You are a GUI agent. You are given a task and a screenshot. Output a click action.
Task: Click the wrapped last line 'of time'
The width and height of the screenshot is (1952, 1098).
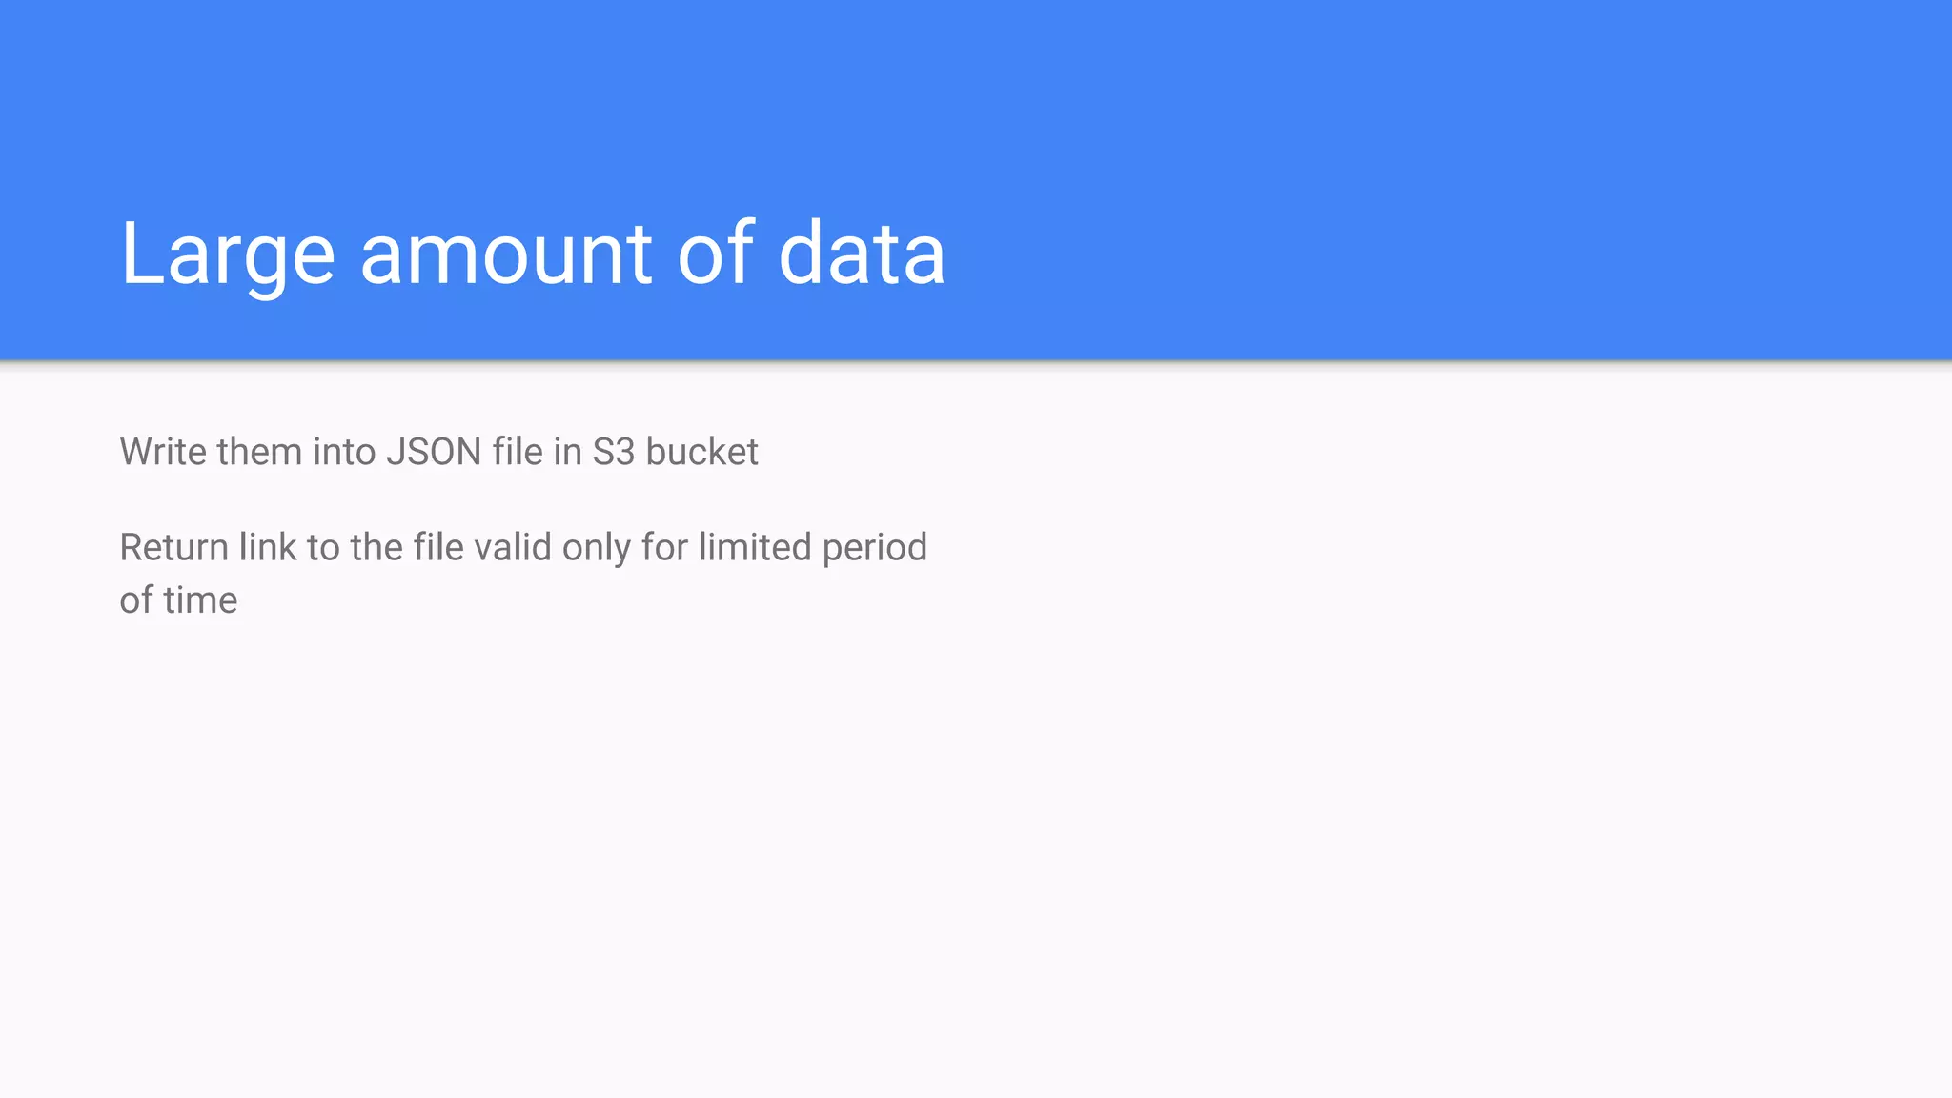pyautogui.click(x=178, y=600)
